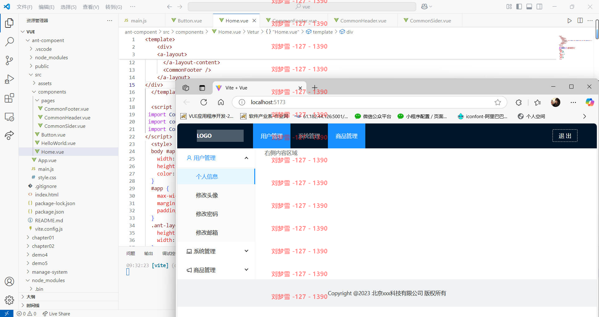The image size is (599, 317).
Task: Select 商品管理 in the top header
Action: [346, 136]
